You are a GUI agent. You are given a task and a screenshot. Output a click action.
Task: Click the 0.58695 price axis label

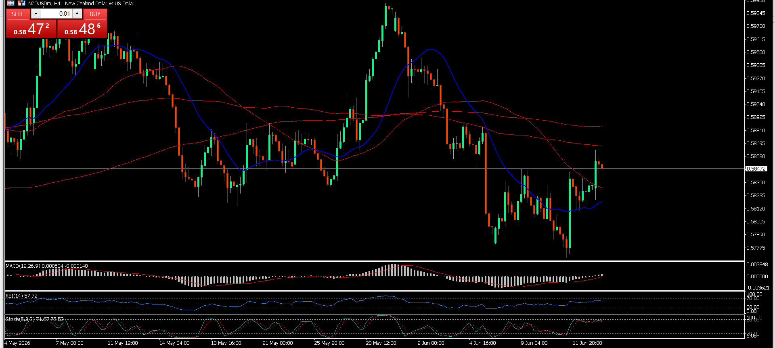pos(756,143)
